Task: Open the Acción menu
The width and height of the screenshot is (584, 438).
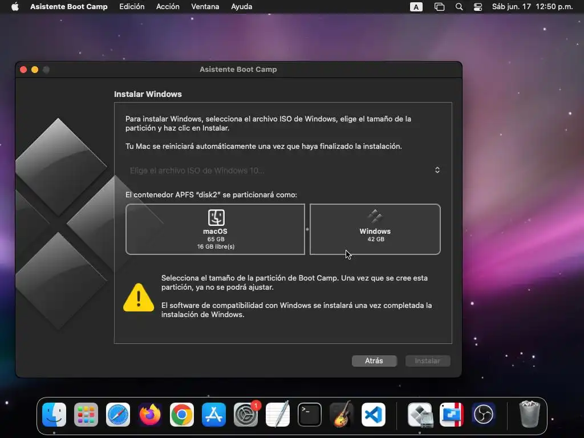Action: [168, 6]
